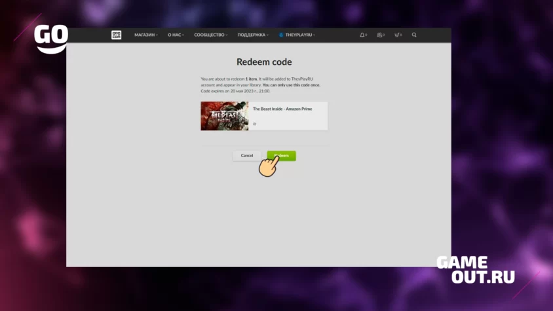Click The Beast Inside - Amazon Prime title
This screenshot has height=311, width=553.
point(282,109)
